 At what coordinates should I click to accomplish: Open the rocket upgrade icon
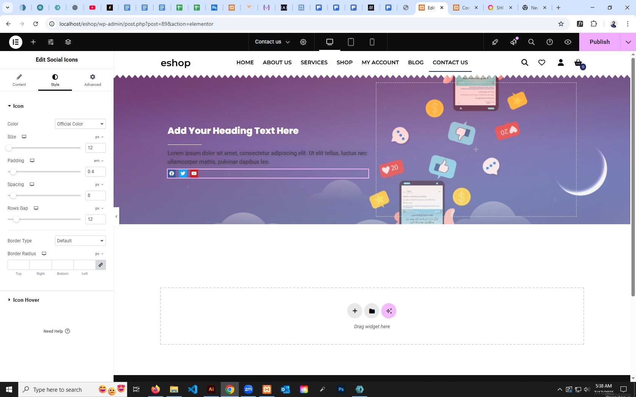pos(495,42)
